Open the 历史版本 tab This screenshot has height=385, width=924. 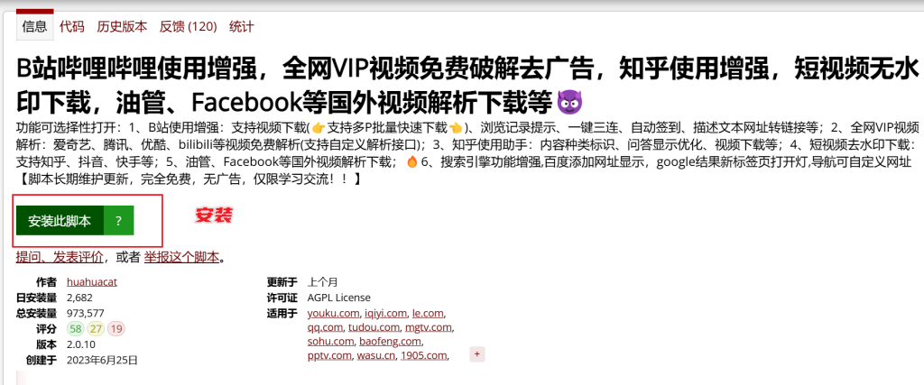click(x=122, y=26)
